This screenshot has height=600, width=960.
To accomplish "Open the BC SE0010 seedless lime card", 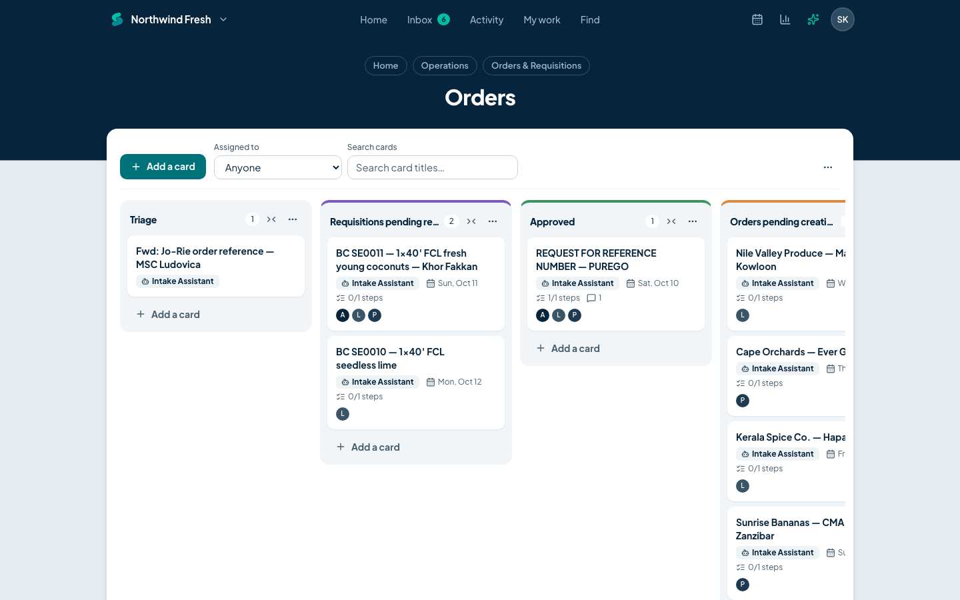I will click(416, 383).
